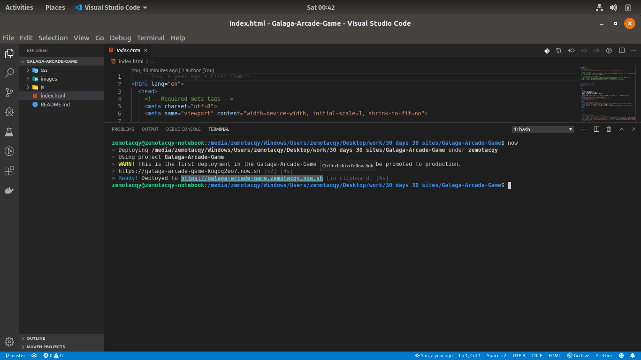Open the battery indicator in top bar

[628, 7]
